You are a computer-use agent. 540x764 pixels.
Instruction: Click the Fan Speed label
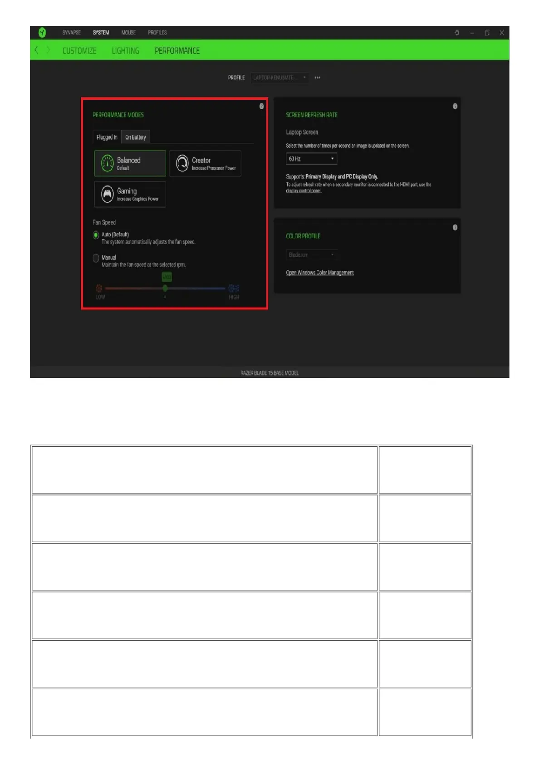pyautogui.click(x=104, y=222)
